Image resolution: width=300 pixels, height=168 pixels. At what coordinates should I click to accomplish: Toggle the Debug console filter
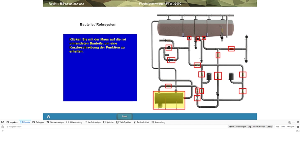[x=270, y=127]
